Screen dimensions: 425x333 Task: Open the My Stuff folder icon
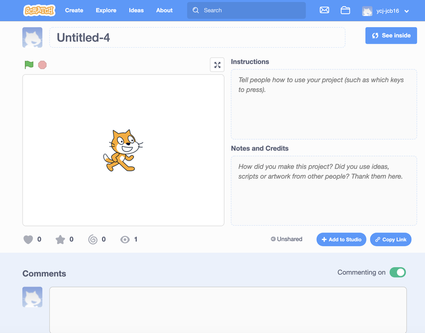coord(345,10)
